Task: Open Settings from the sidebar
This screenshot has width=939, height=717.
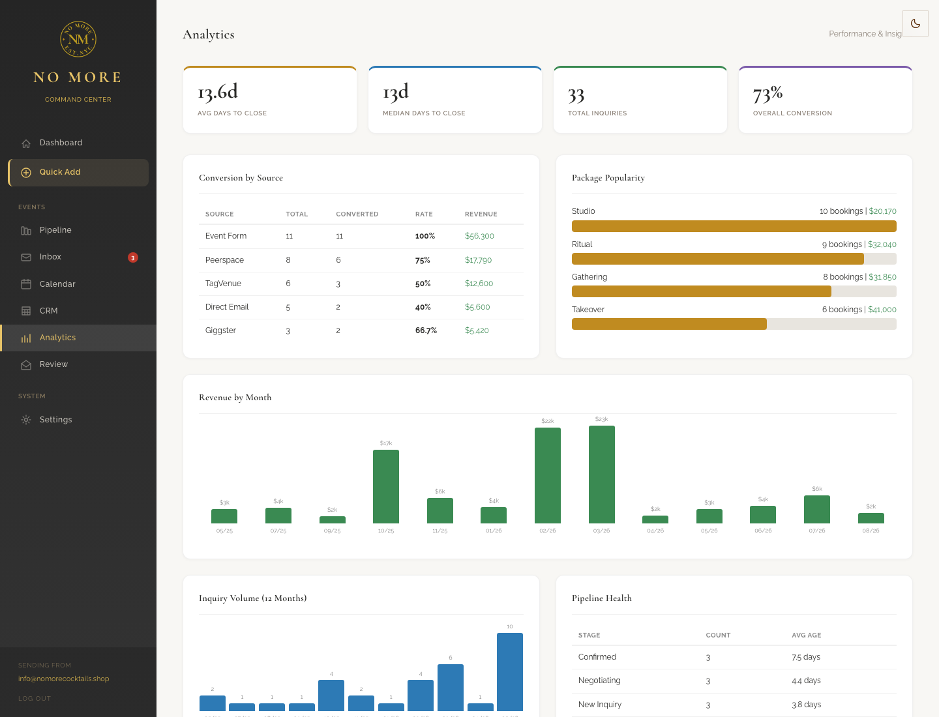Action: pos(78,420)
